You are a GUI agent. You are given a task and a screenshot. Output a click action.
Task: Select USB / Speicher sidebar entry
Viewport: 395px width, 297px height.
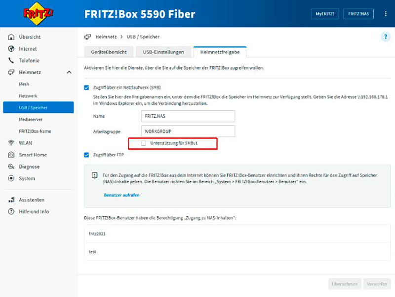(39, 107)
